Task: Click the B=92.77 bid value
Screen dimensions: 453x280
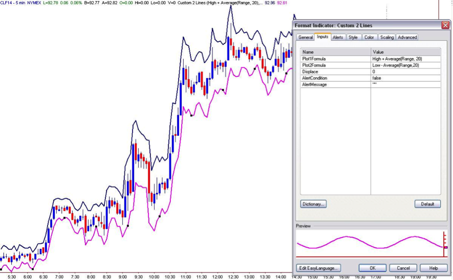Action: pyautogui.click(x=92, y=3)
